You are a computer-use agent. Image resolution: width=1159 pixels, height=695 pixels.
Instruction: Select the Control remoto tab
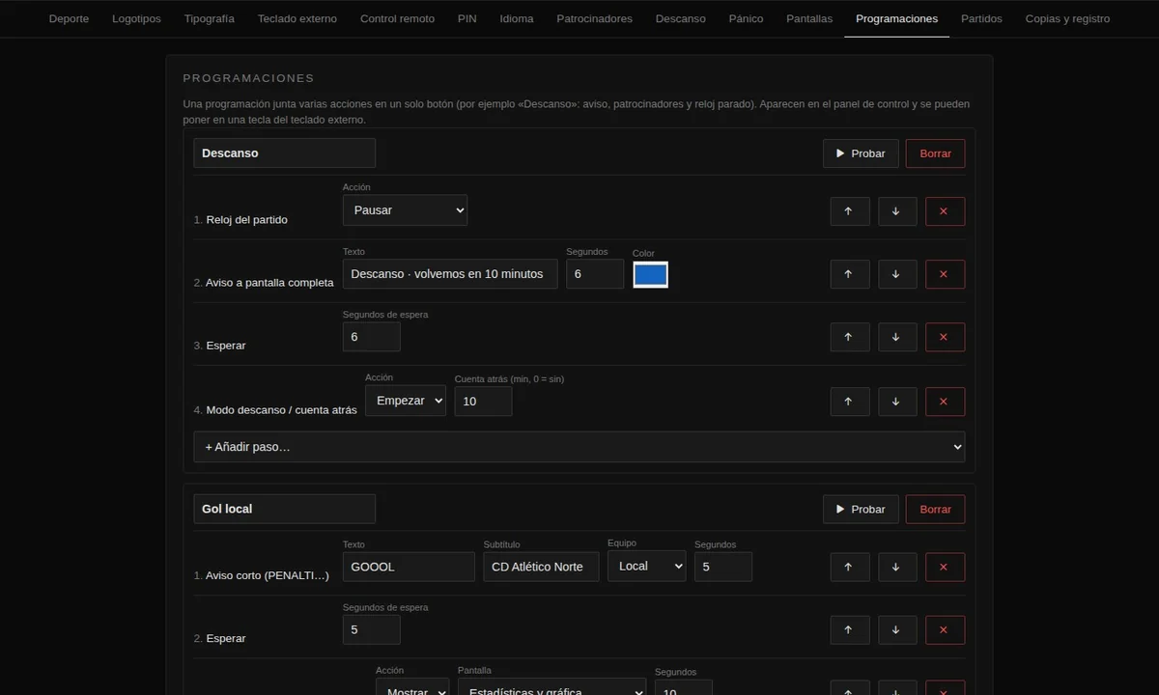click(397, 18)
